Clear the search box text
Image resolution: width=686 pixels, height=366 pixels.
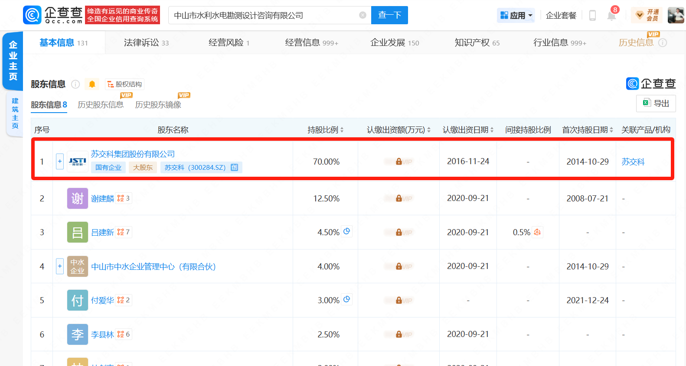(363, 15)
